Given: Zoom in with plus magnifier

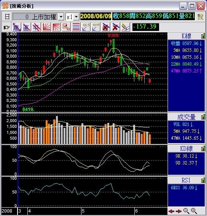Looking at the screenshot, I should coord(194,211).
